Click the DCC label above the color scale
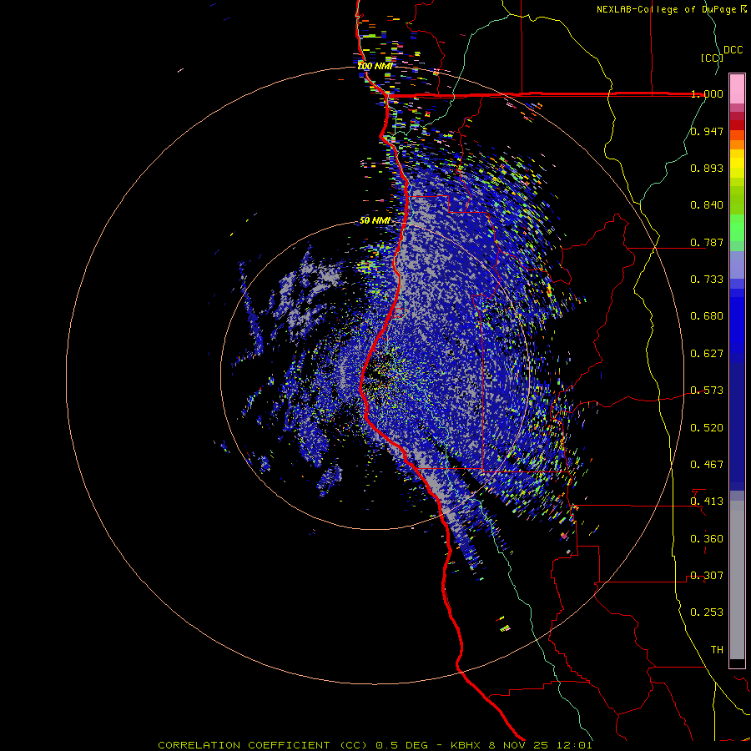 coord(733,50)
